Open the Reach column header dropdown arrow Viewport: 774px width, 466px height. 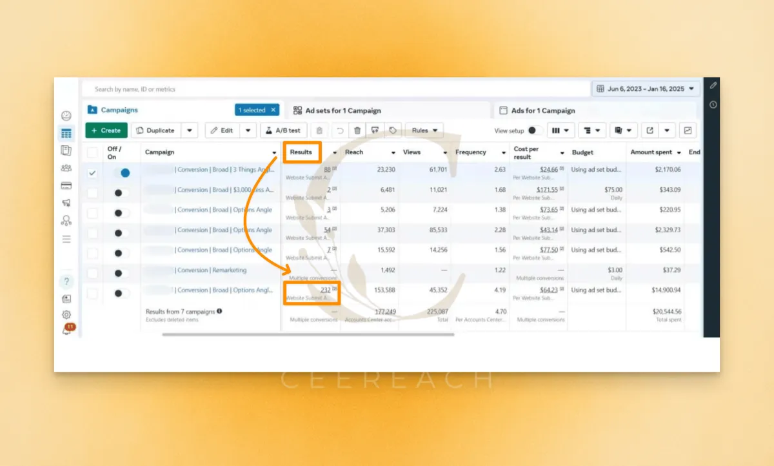393,153
